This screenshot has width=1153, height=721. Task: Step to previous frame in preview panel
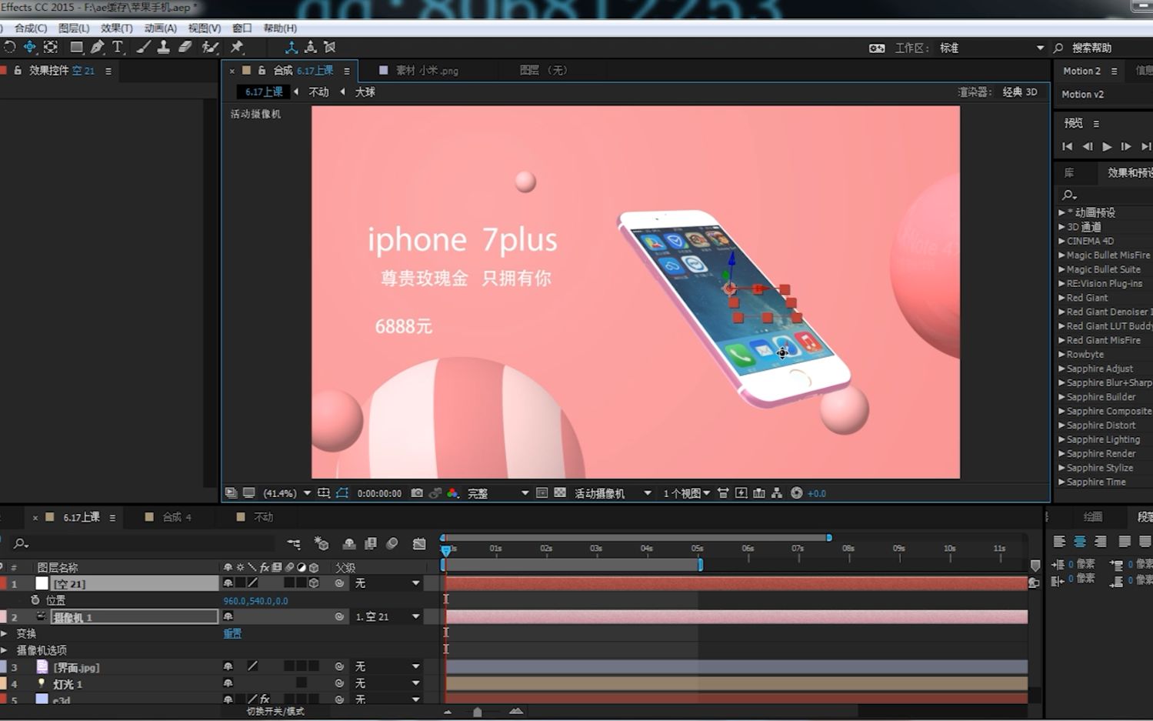click(1087, 146)
